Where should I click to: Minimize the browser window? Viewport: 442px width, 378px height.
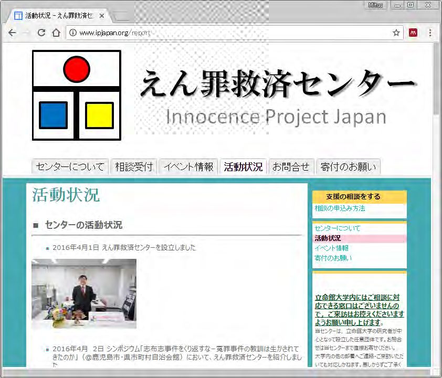tap(397, 5)
